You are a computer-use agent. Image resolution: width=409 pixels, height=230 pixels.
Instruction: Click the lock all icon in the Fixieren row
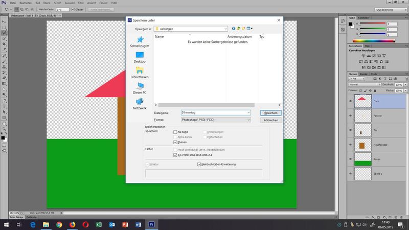click(375, 91)
